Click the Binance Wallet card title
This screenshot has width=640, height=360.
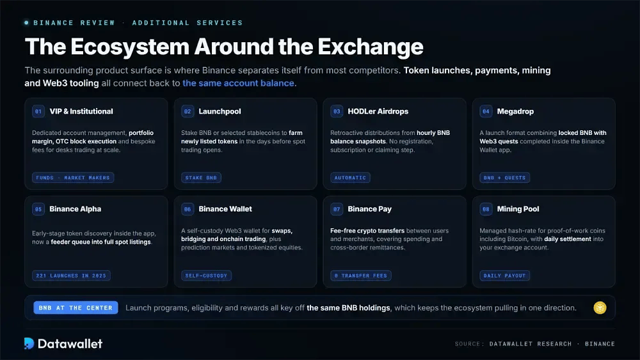225,209
